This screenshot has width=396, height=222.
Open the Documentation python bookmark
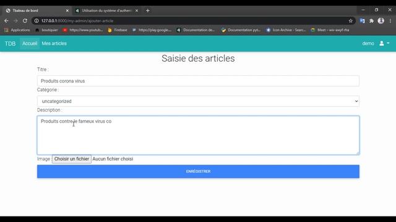click(x=241, y=30)
